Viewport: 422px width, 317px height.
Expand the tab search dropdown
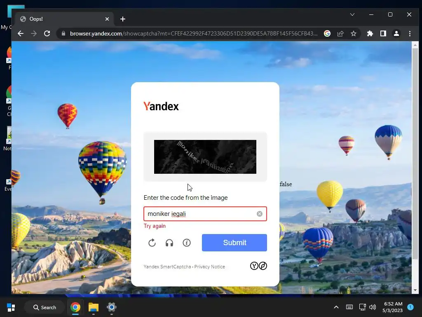point(352,14)
